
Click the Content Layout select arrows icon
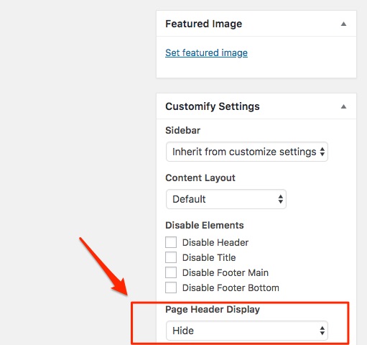281,199
